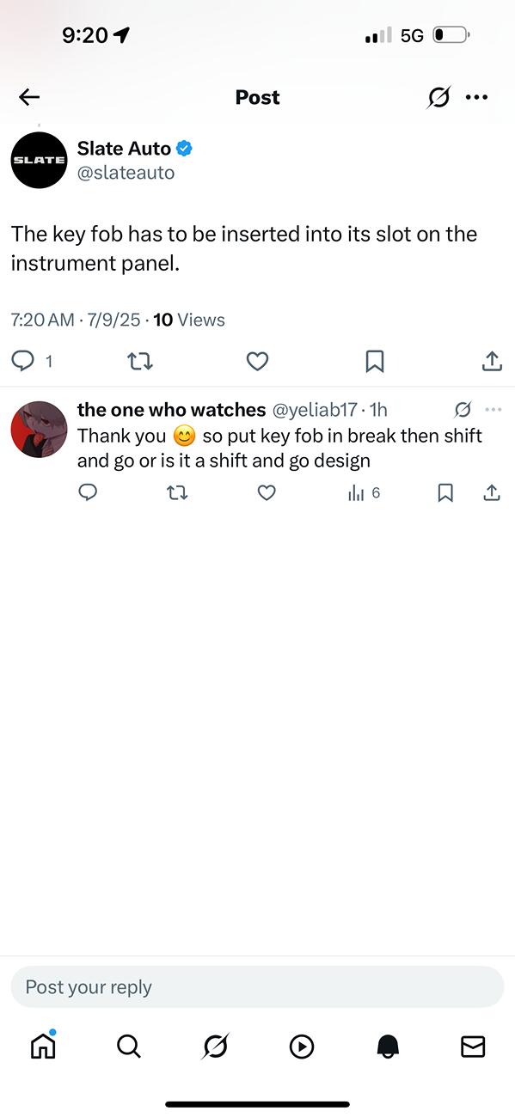
Task: Open the @slateauto handle
Action: tap(126, 173)
